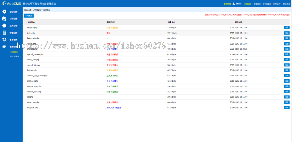
Task: Click the folder icon for 分类管理
Action: coord(4,19)
